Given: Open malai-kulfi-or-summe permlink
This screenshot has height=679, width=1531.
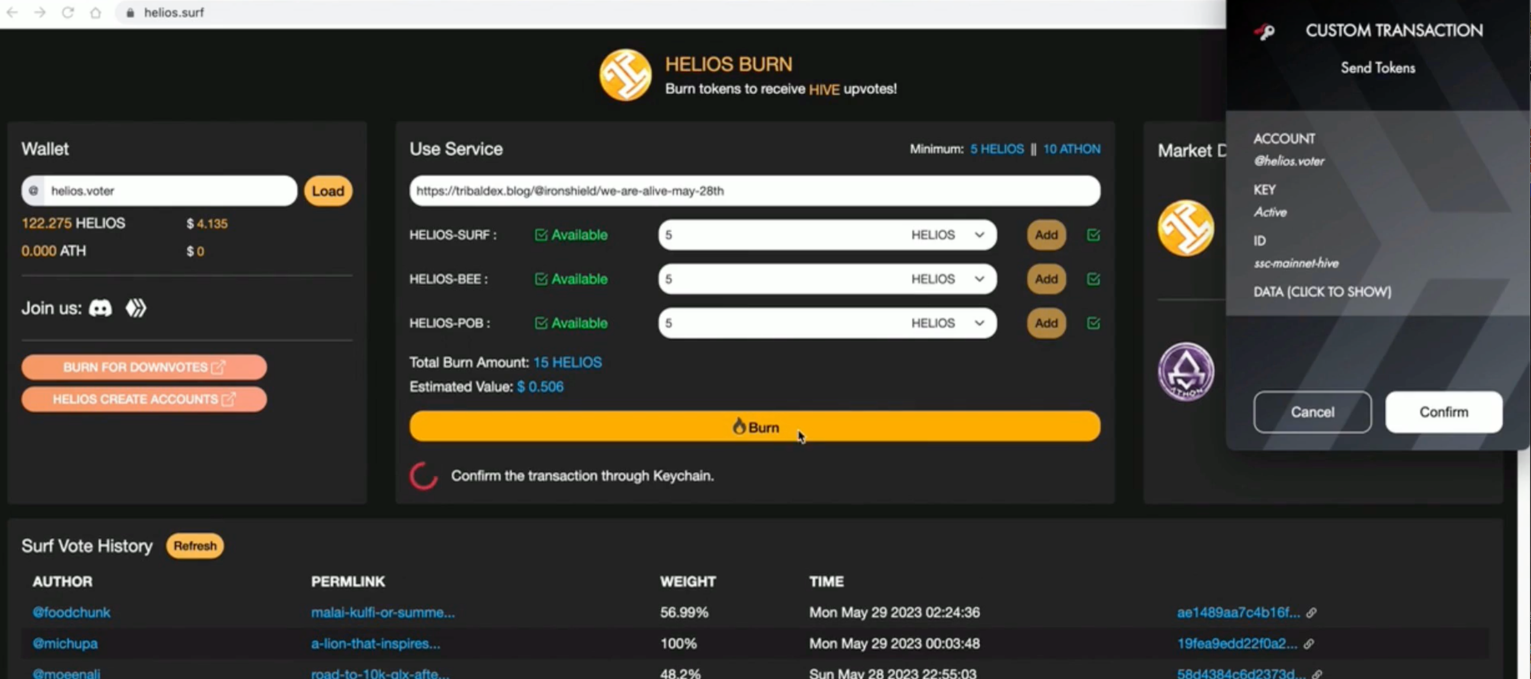Looking at the screenshot, I should click(383, 613).
